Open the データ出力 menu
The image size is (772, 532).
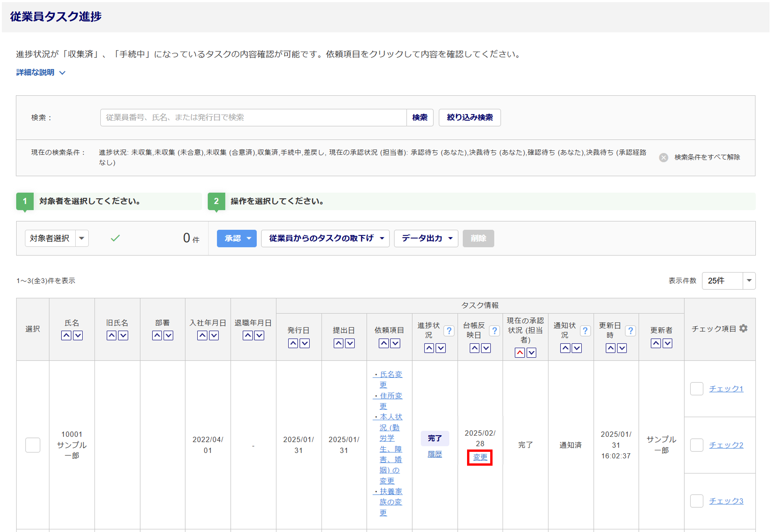point(426,238)
